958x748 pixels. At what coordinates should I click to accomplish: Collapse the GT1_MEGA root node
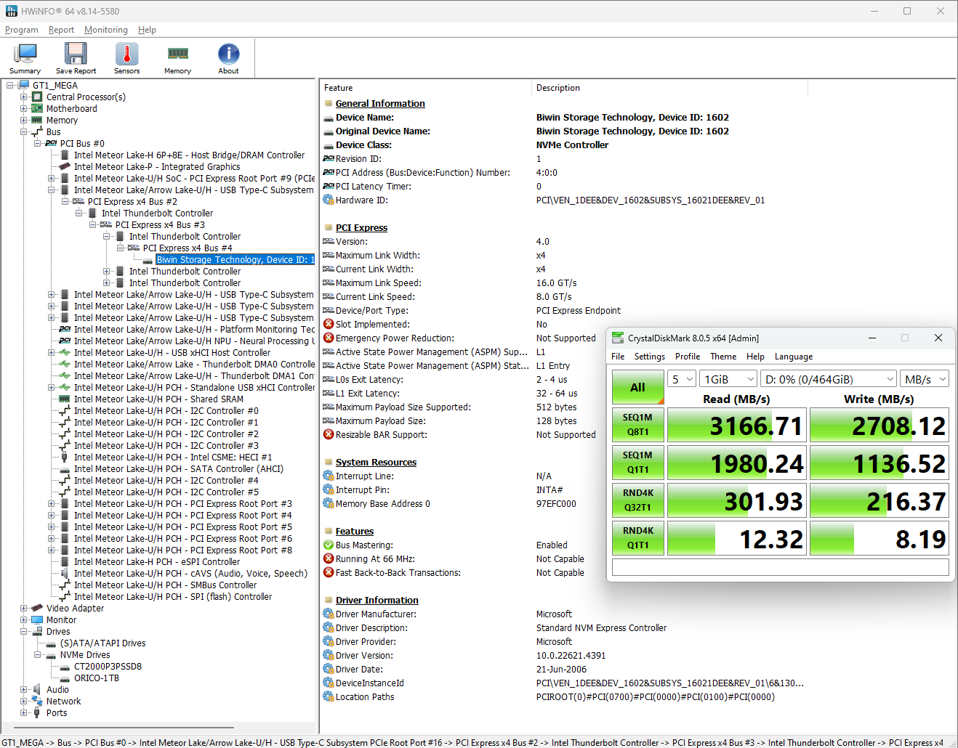coord(10,85)
